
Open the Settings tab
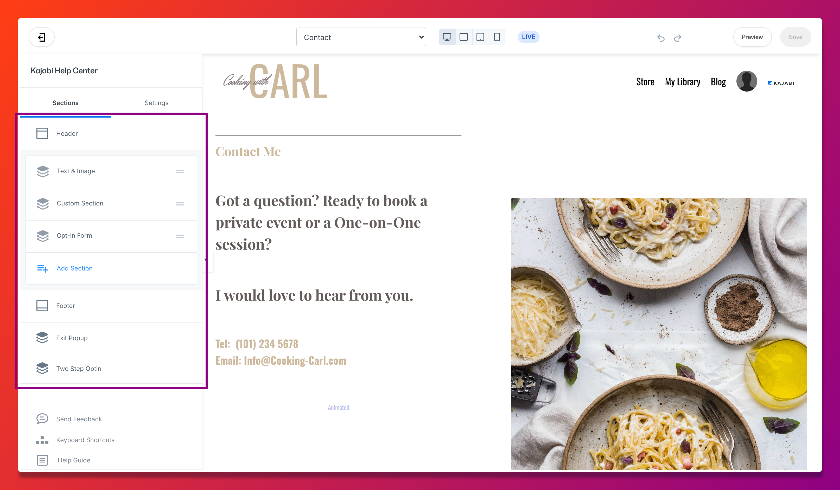tap(157, 103)
